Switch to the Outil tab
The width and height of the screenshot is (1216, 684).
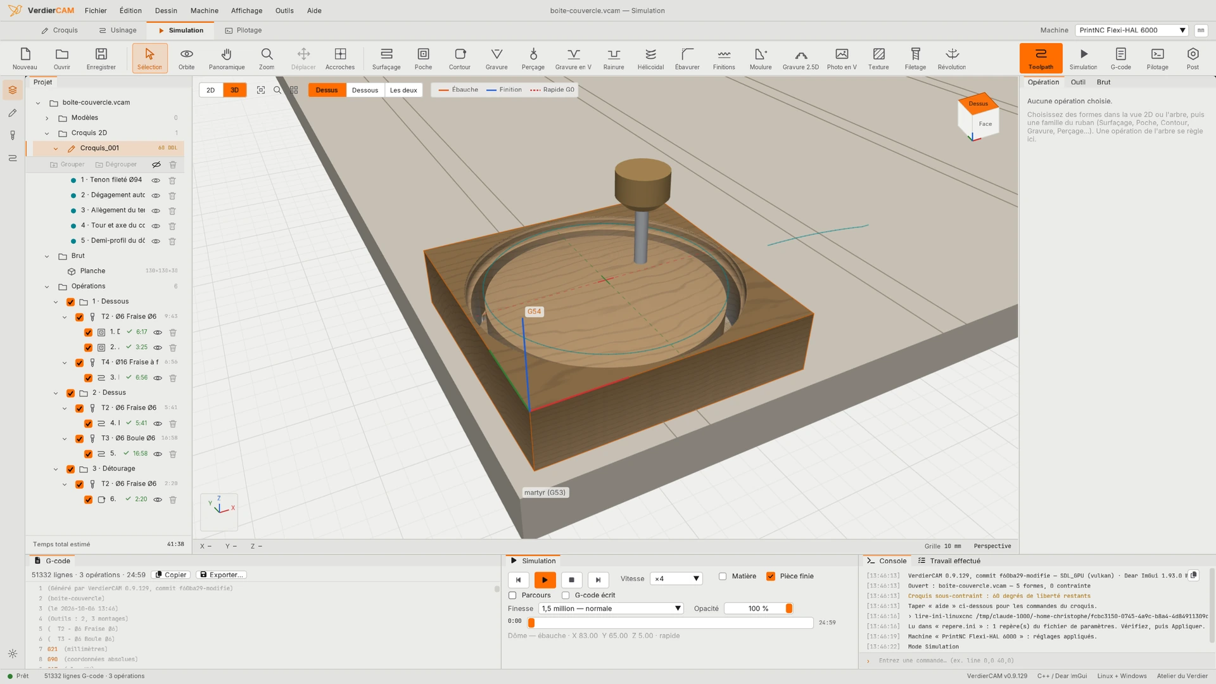(x=1078, y=82)
